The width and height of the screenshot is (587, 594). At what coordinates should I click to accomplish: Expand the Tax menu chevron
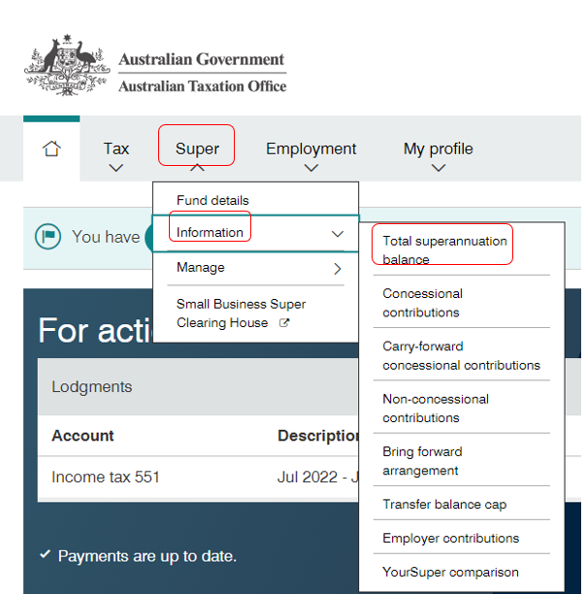coord(115,168)
